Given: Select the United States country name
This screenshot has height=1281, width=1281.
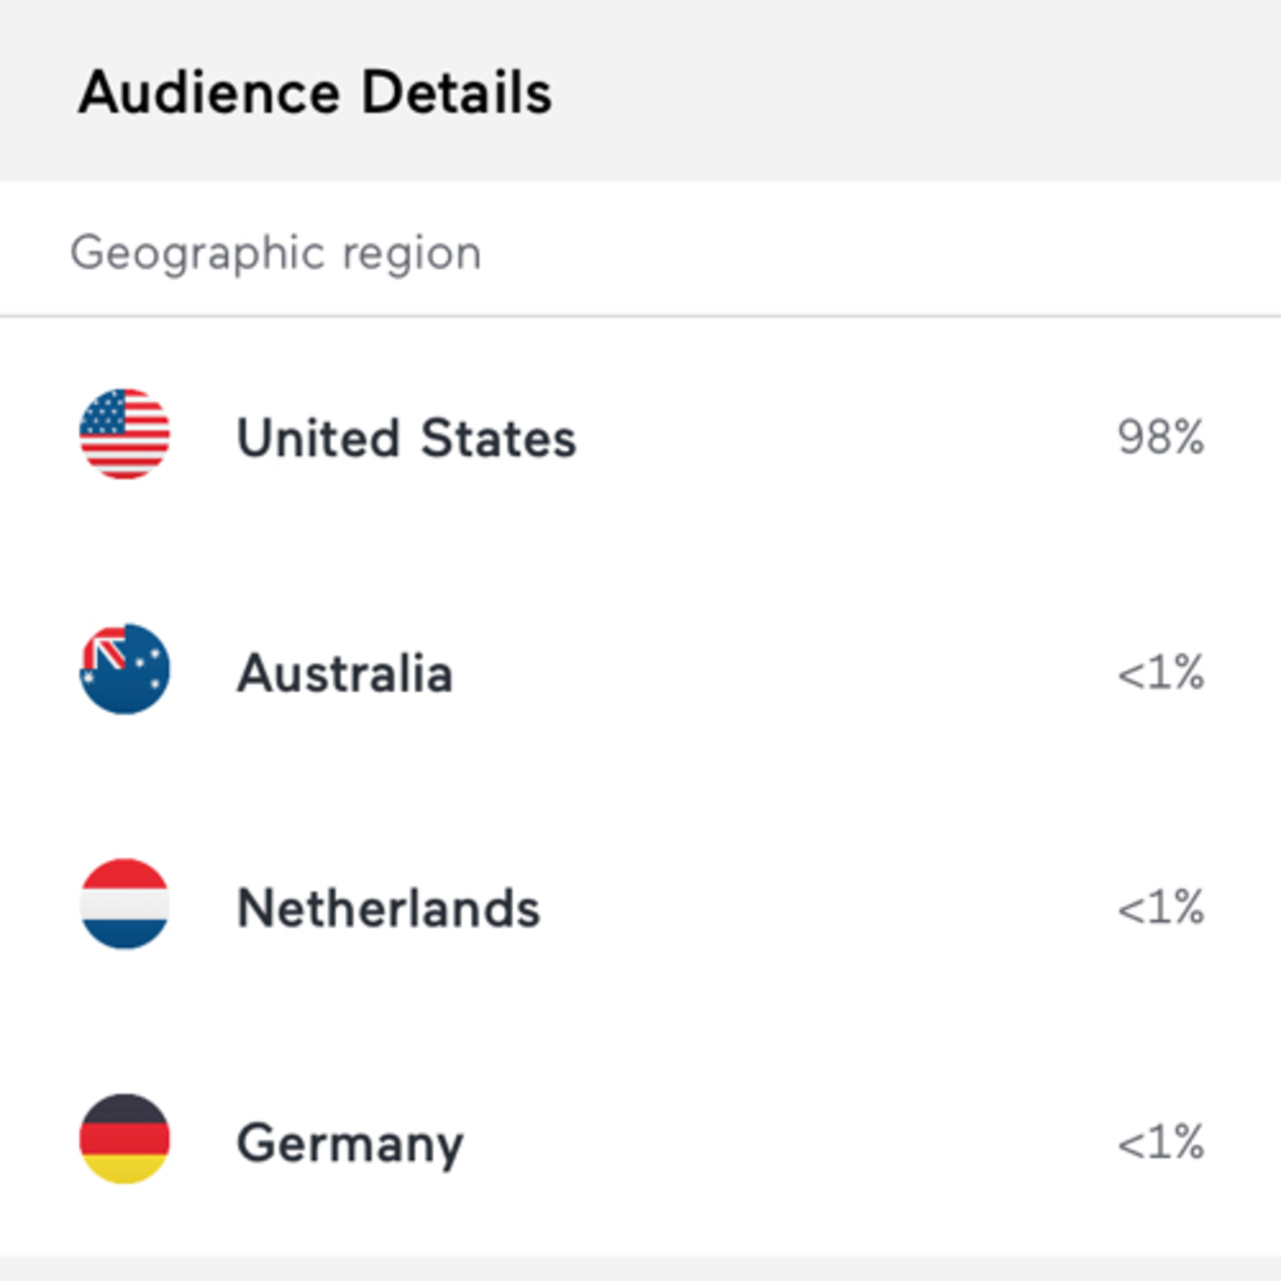Looking at the screenshot, I should [406, 438].
